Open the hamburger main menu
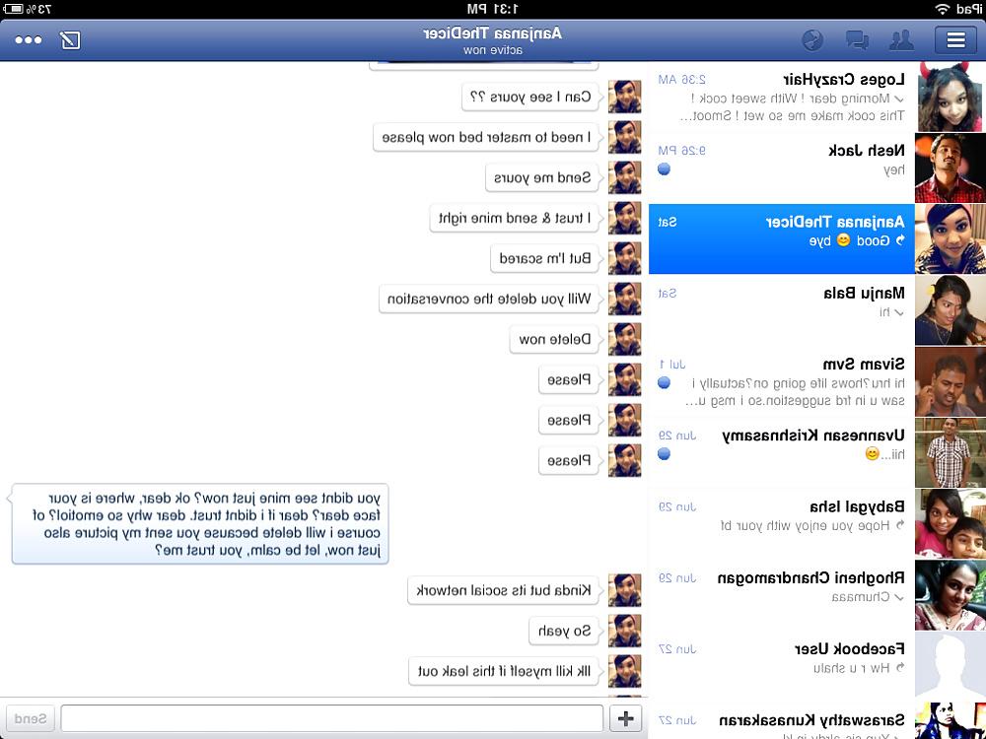This screenshot has width=986, height=739. [955, 40]
